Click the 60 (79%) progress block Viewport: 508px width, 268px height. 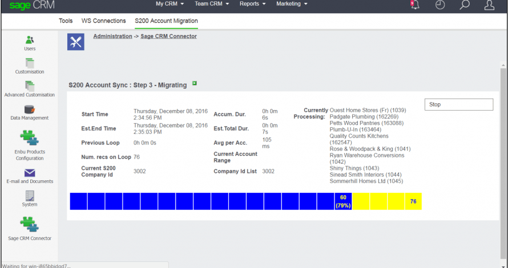coord(343,201)
